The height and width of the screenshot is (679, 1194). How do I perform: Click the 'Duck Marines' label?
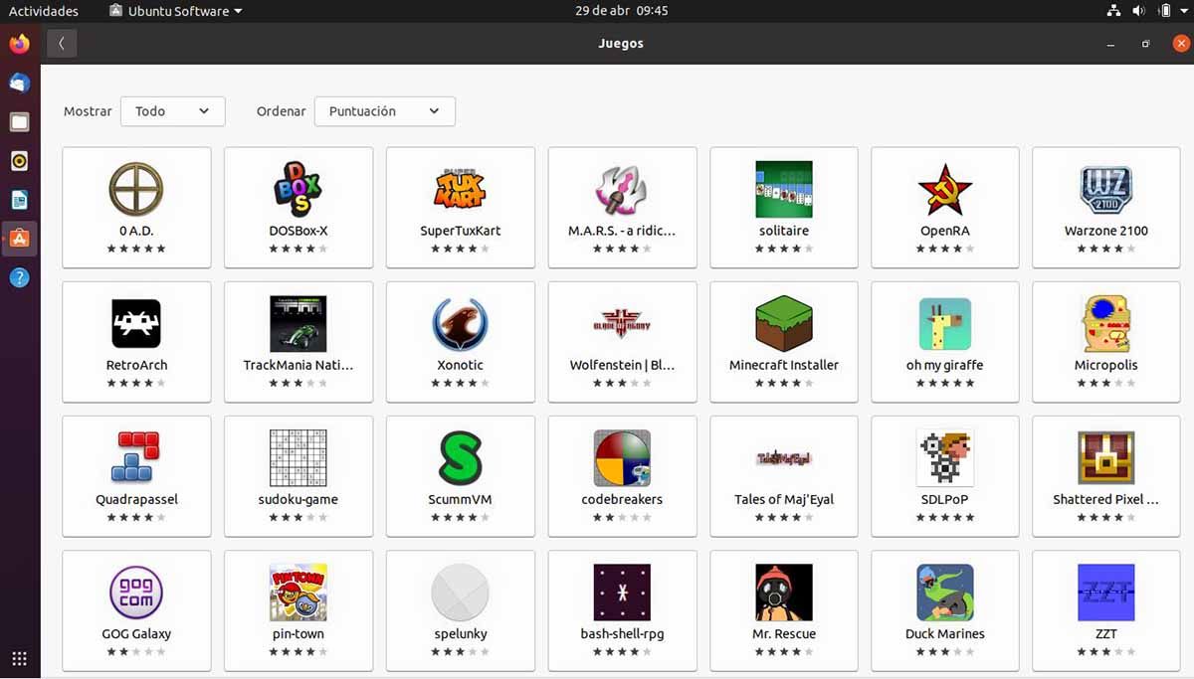coord(945,633)
